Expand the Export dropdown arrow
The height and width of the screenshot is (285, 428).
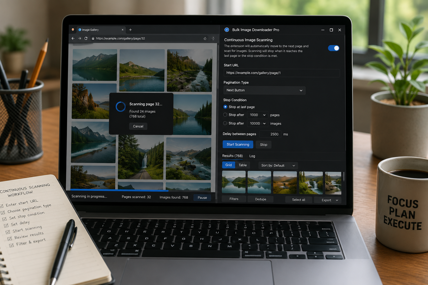click(337, 200)
